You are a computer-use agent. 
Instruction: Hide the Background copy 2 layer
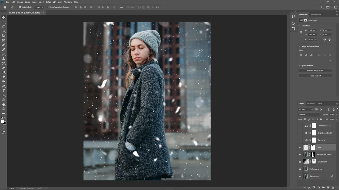pyautogui.click(x=300, y=155)
